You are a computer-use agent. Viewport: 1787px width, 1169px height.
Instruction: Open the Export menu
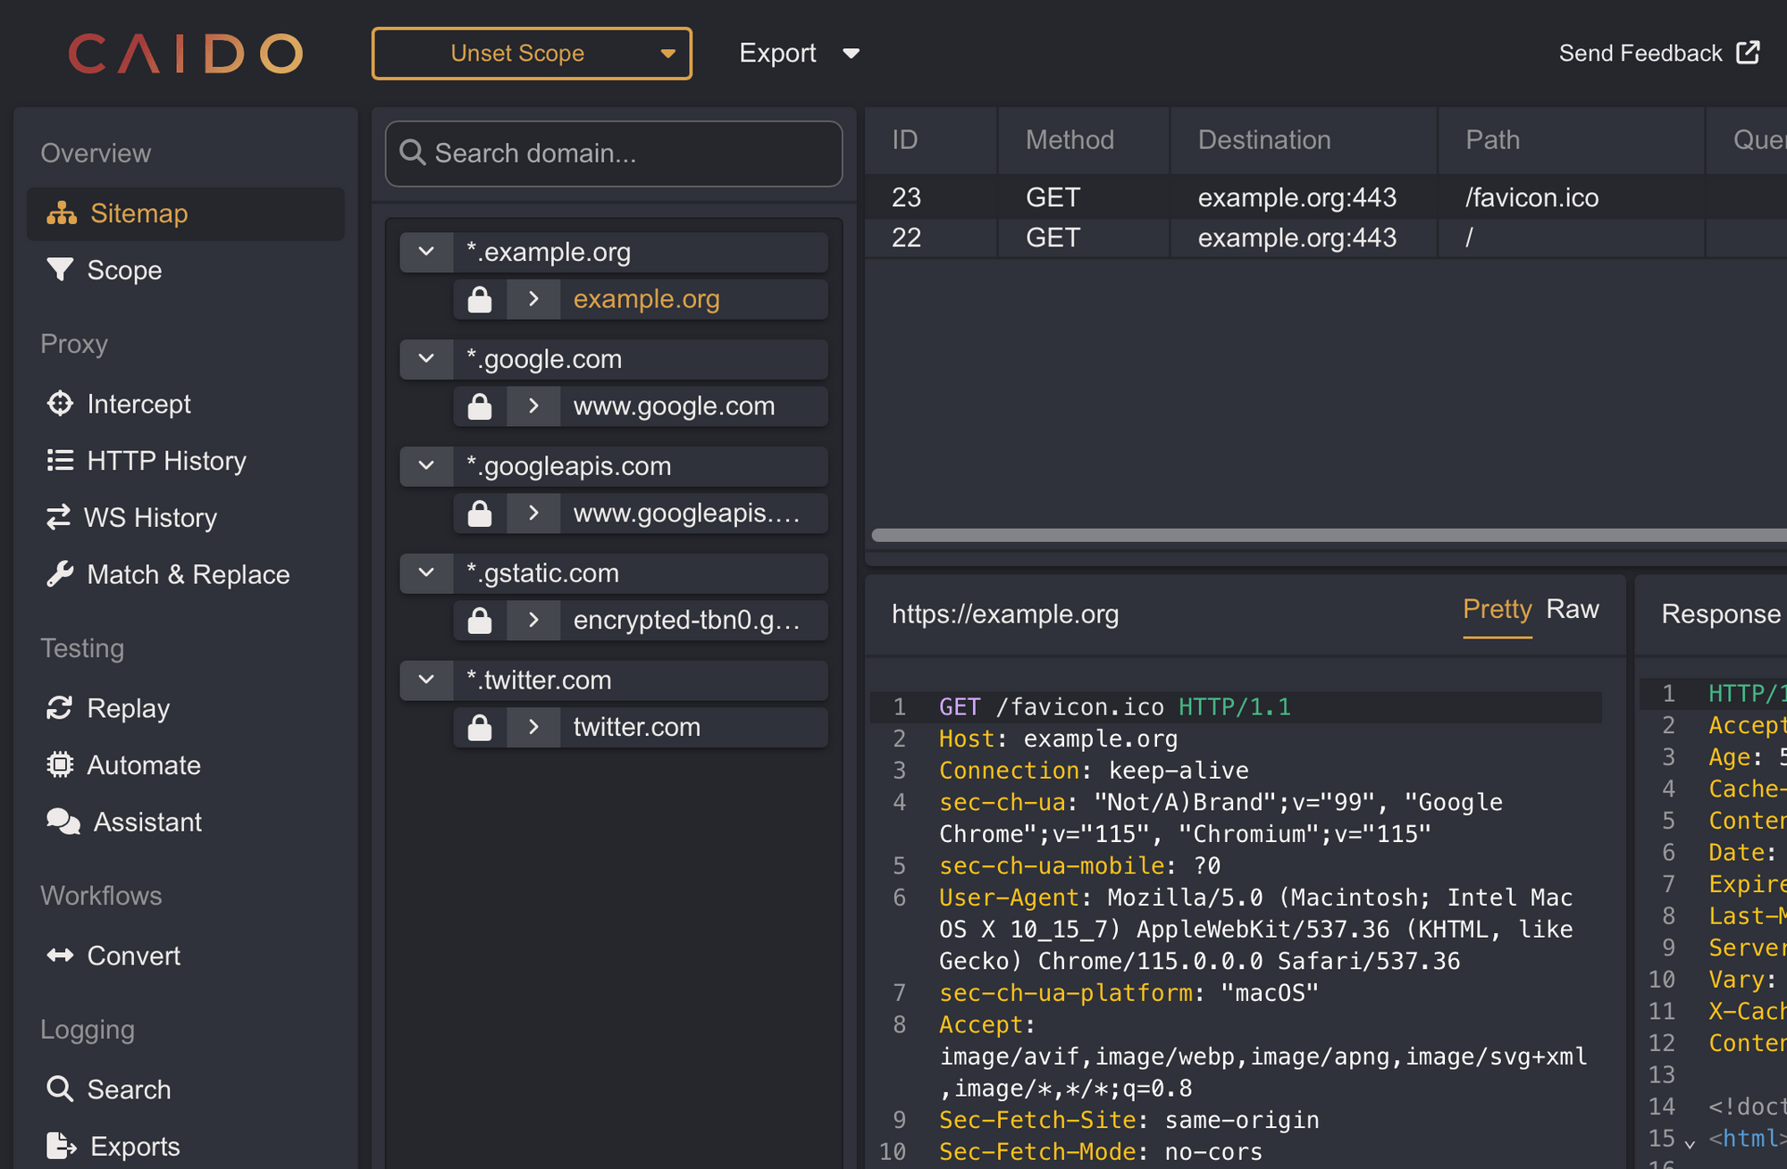799,54
